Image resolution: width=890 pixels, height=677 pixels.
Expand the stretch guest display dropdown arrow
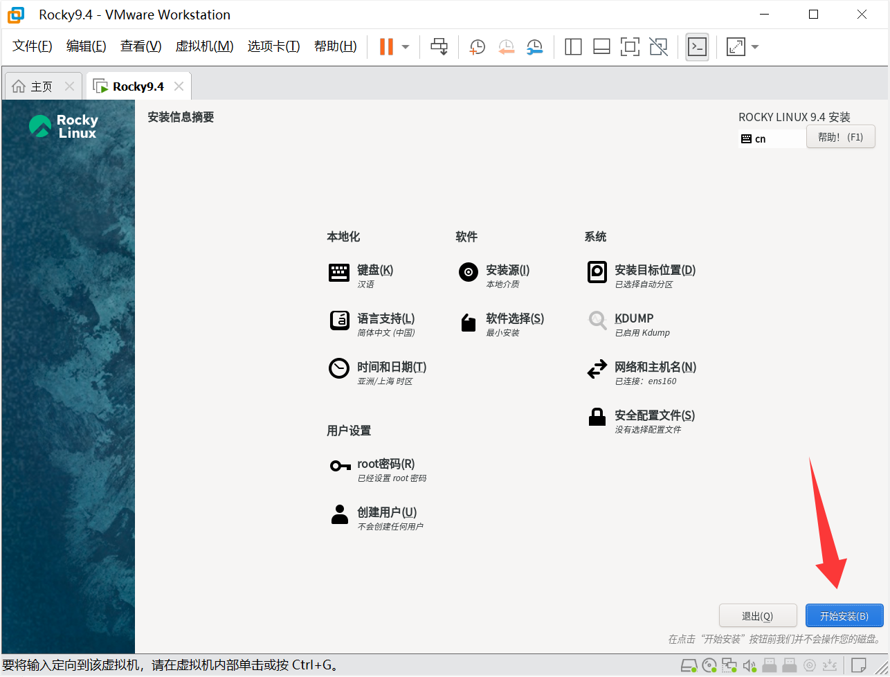point(755,47)
